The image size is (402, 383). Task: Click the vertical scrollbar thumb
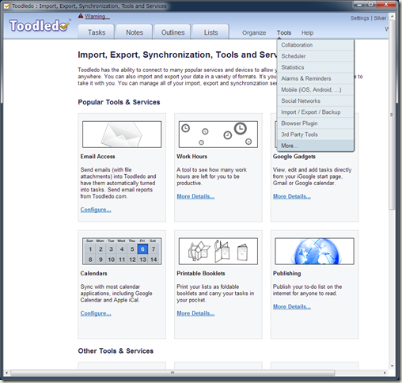pyautogui.click(x=392, y=115)
